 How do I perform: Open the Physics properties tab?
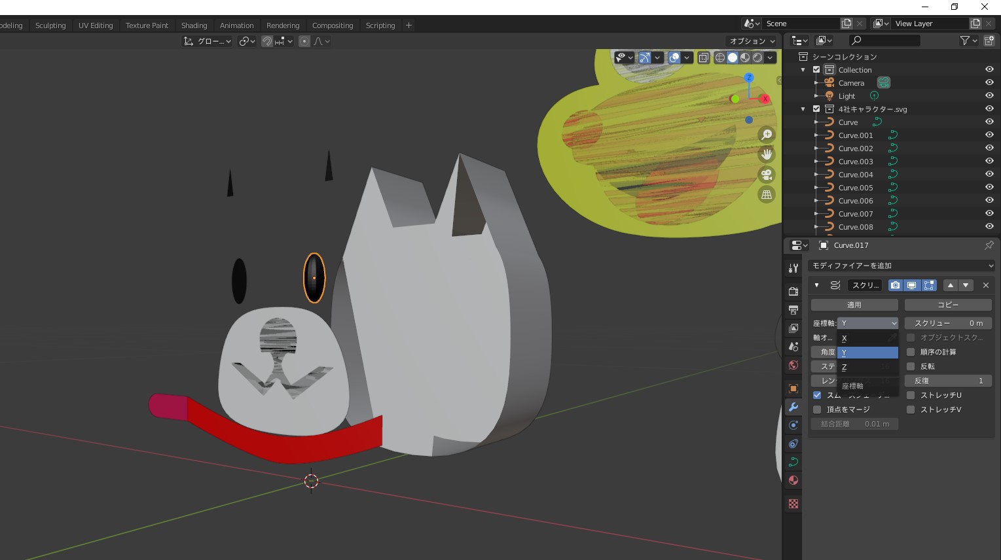793,425
